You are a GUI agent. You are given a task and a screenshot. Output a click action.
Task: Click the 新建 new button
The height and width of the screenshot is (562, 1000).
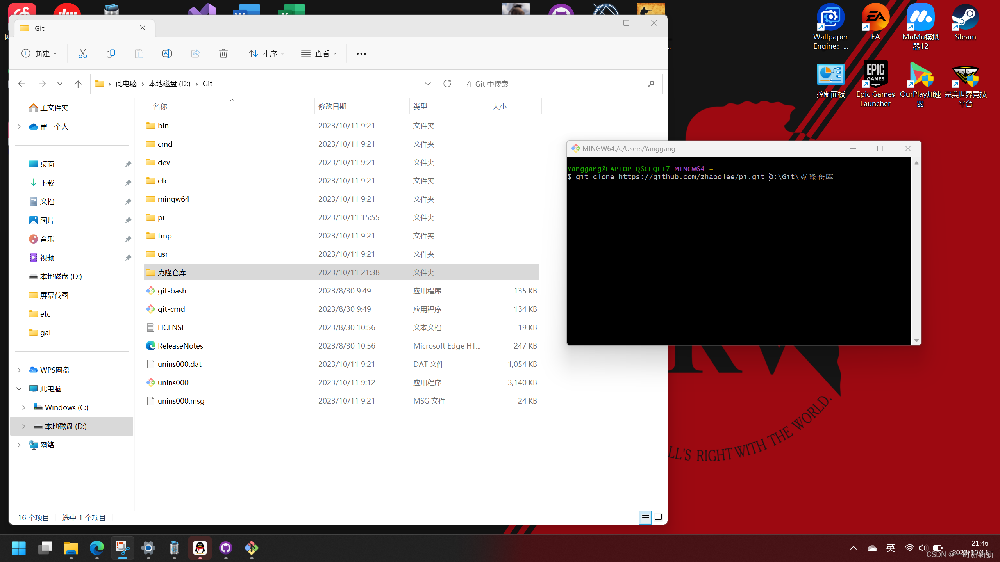39,53
